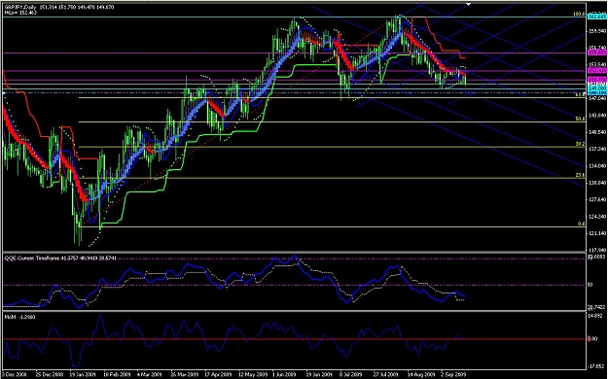Click the MoM scale value 14.892
608x379 pixels.
[x=596, y=316]
